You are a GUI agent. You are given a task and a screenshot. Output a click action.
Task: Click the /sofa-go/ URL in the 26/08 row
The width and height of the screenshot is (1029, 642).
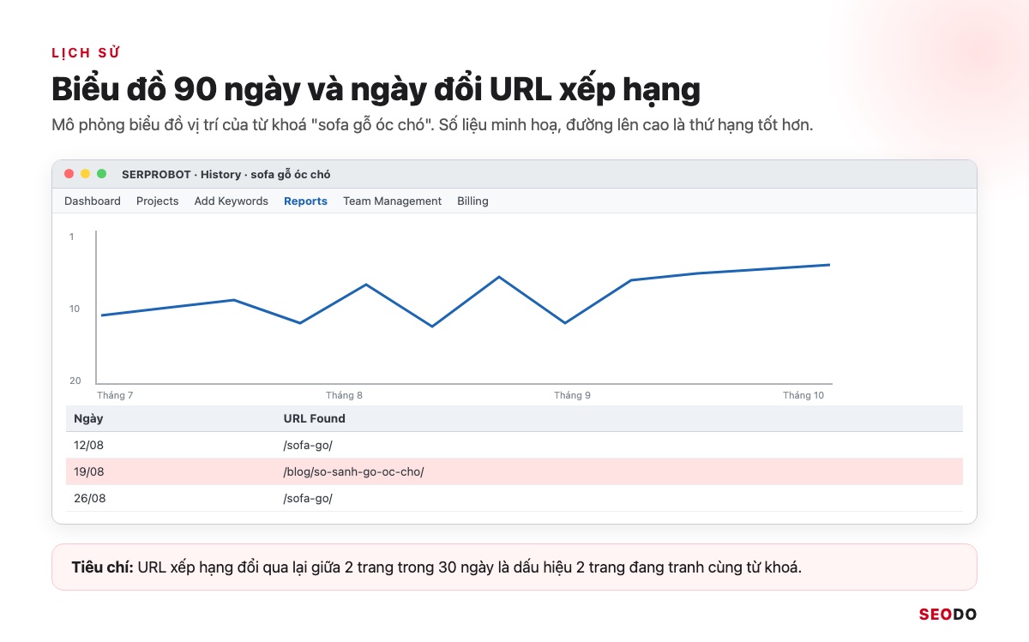[x=307, y=498]
